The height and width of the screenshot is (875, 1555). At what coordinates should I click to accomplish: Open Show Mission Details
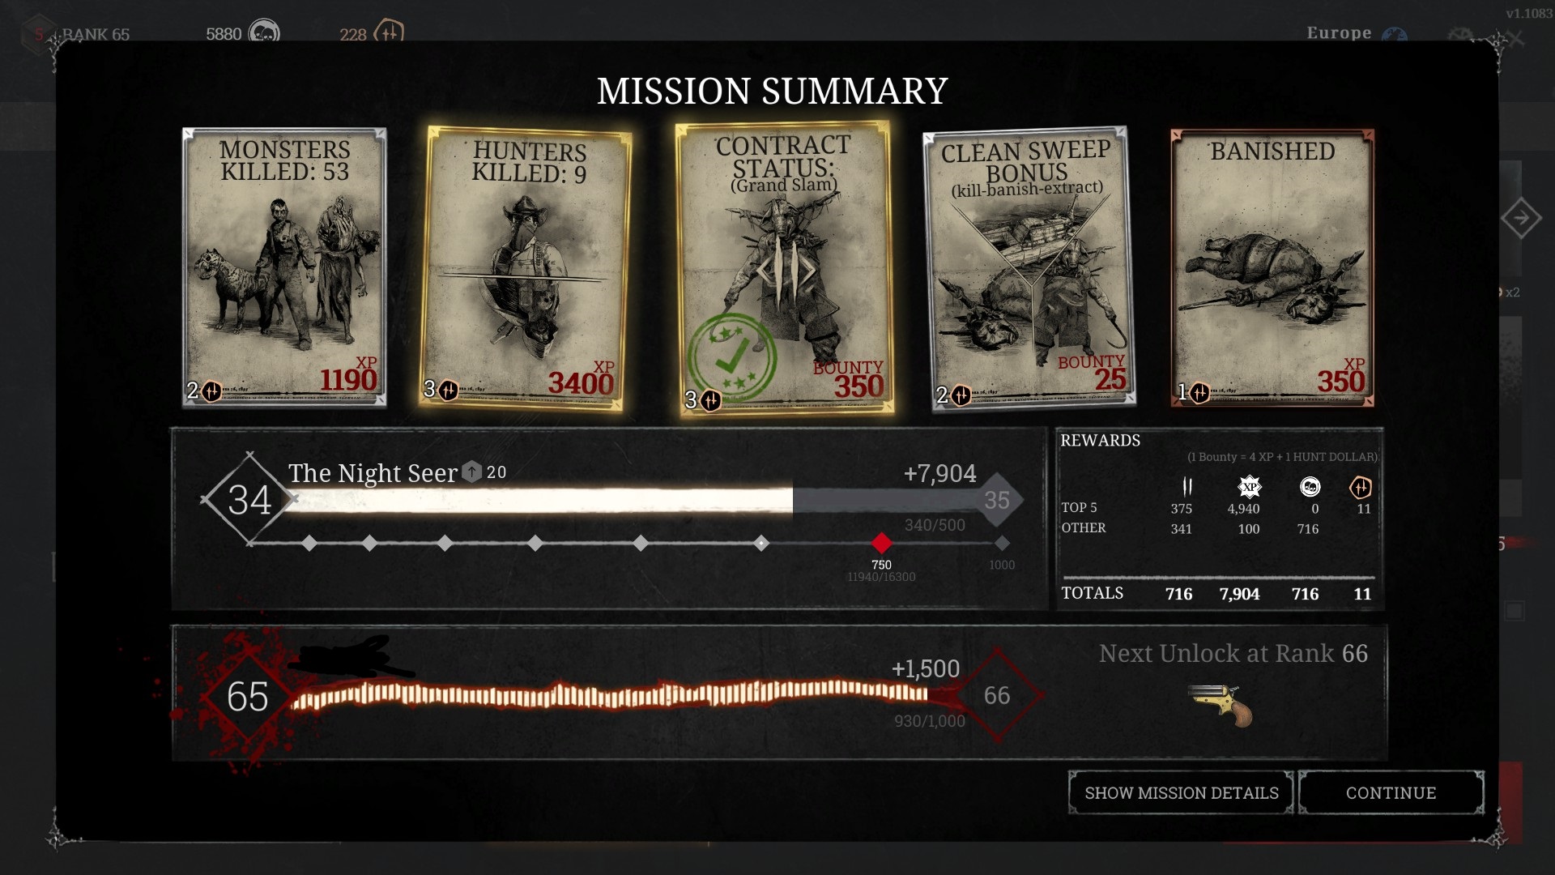click(1181, 792)
